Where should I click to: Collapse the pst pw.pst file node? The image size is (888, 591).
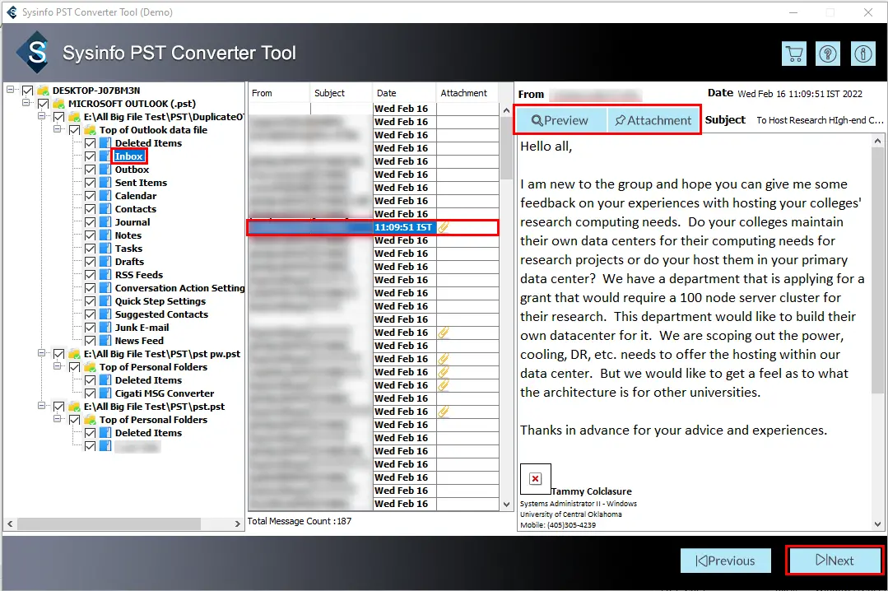pyautogui.click(x=41, y=352)
